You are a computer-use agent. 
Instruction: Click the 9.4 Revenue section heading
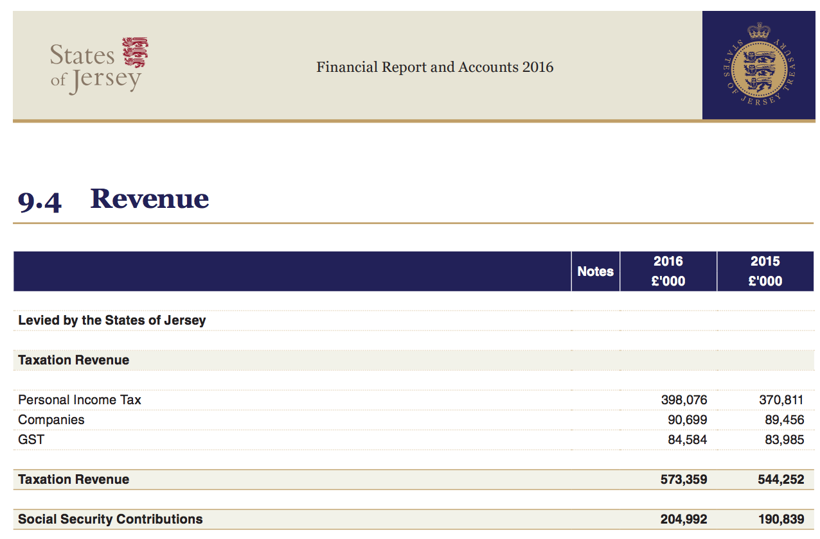pos(114,200)
